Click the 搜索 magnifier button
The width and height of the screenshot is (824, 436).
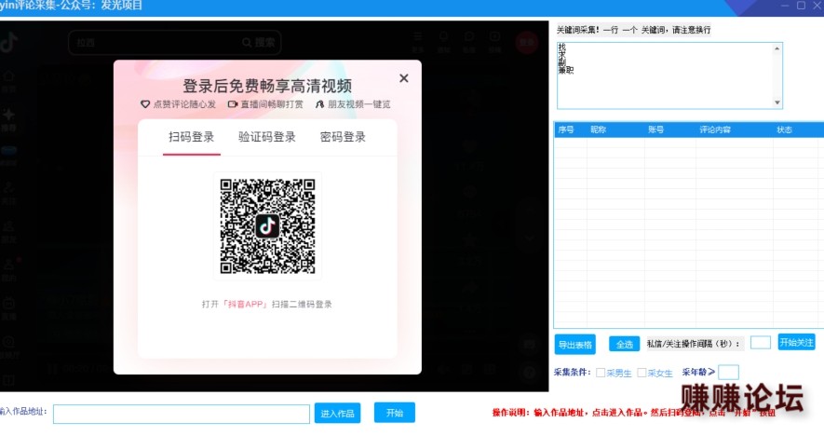[259, 43]
